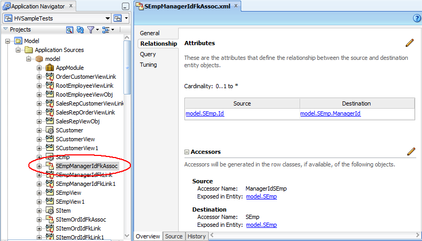
Task: Click the AppModule suitcase icon
Action: click(50, 68)
